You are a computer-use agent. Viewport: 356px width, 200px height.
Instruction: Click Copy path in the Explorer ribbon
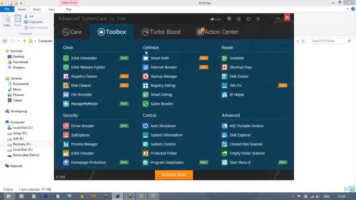[33, 22]
